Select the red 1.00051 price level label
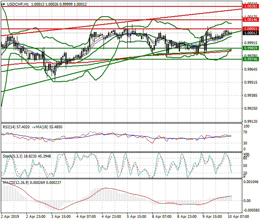This screenshot has height=221, width=260. [x=251, y=28]
